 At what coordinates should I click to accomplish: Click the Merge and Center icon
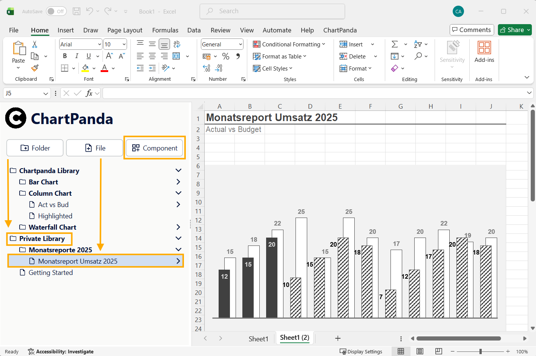tap(176, 56)
